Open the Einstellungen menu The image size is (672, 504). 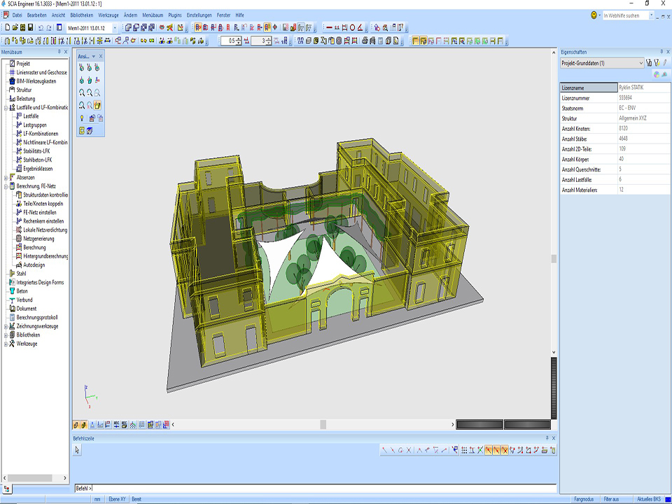(x=199, y=15)
